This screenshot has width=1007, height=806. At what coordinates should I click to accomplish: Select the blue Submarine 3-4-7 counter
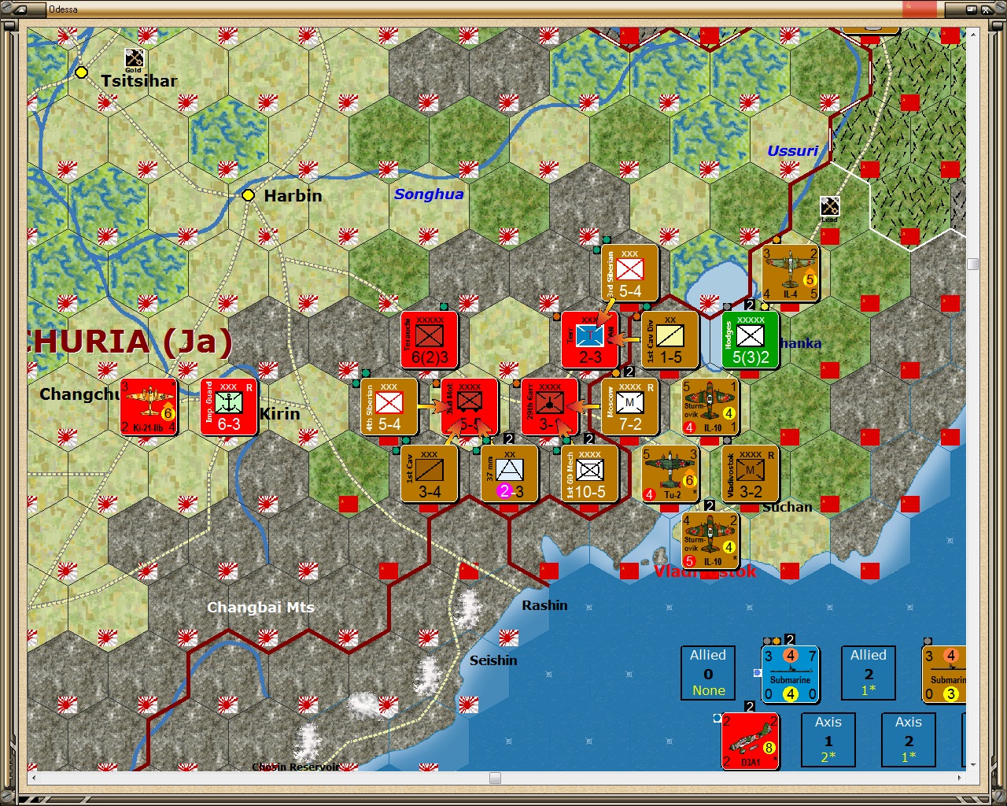pos(791,675)
